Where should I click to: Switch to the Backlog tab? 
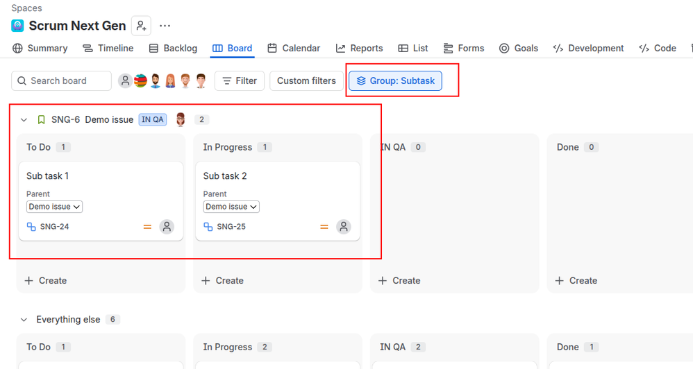click(x=174, y=48)
